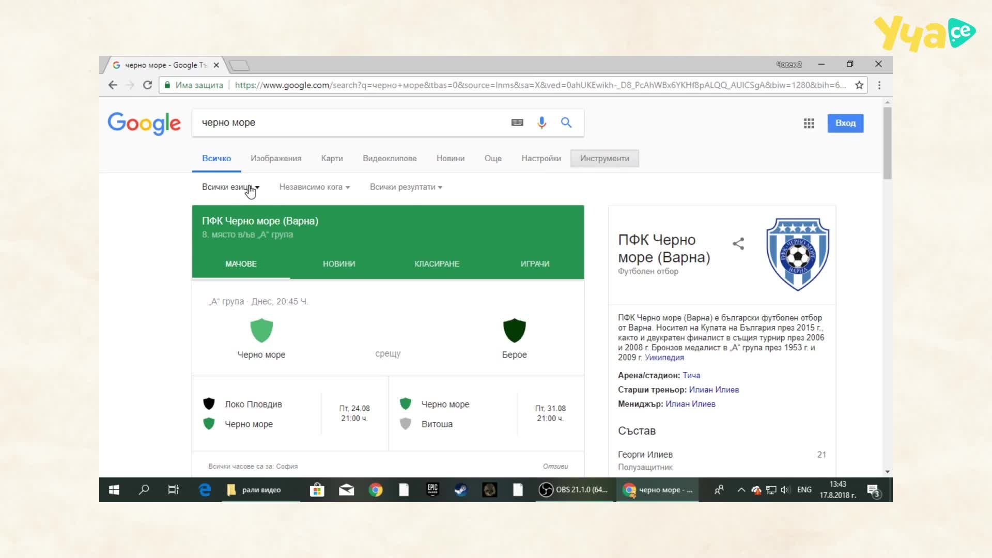
Task: Open the notification center icon
Action: click(x=874, y=490)
